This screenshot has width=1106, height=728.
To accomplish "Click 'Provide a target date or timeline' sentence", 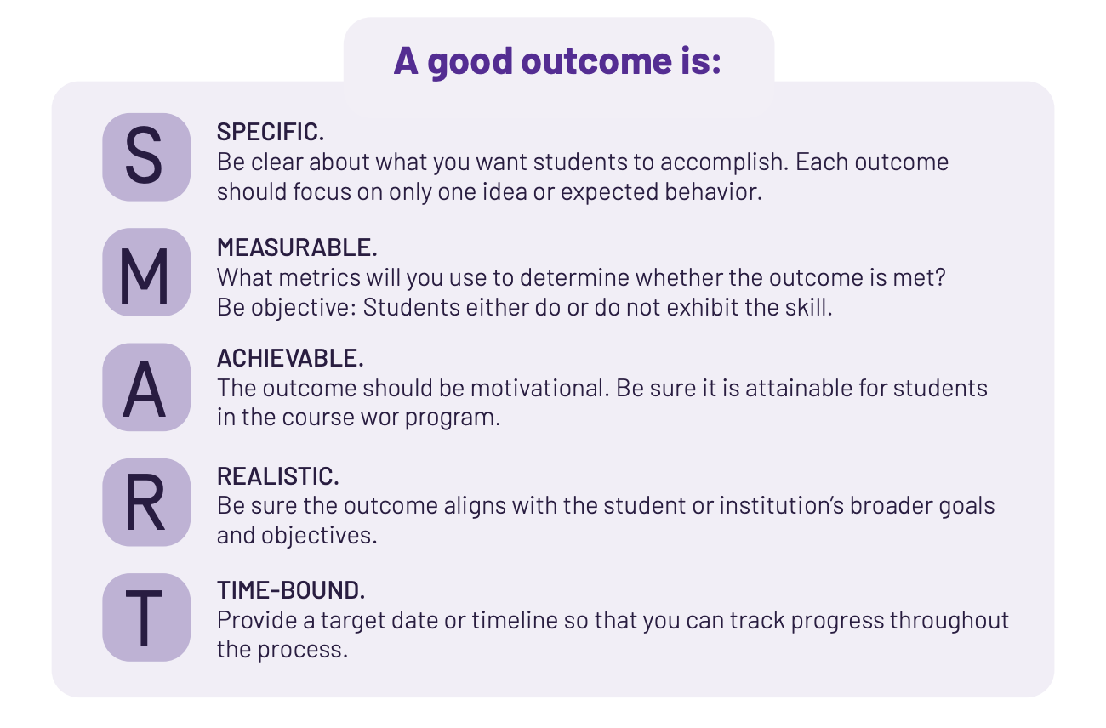I will tap(613, 620).
